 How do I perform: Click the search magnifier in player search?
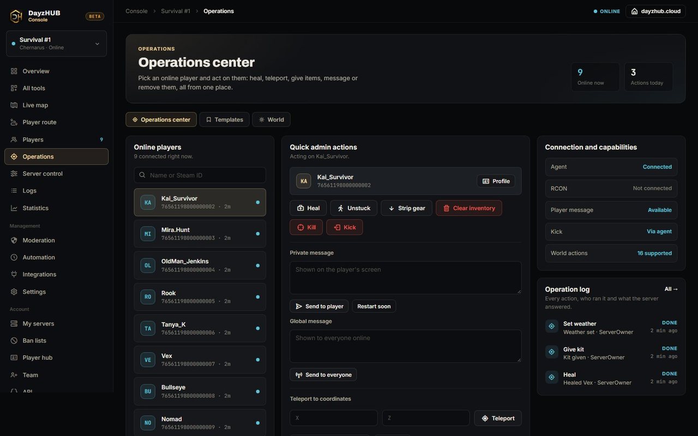click(x=142, y=175)
